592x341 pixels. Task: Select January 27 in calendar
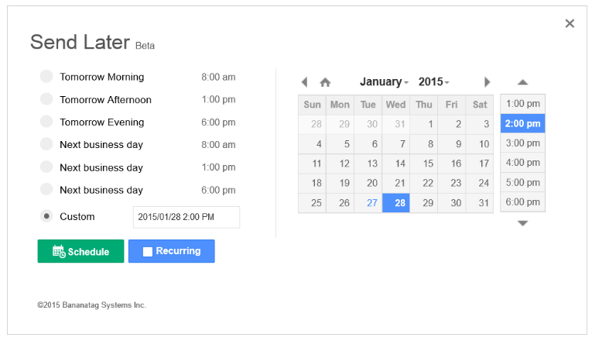[368, 203]
